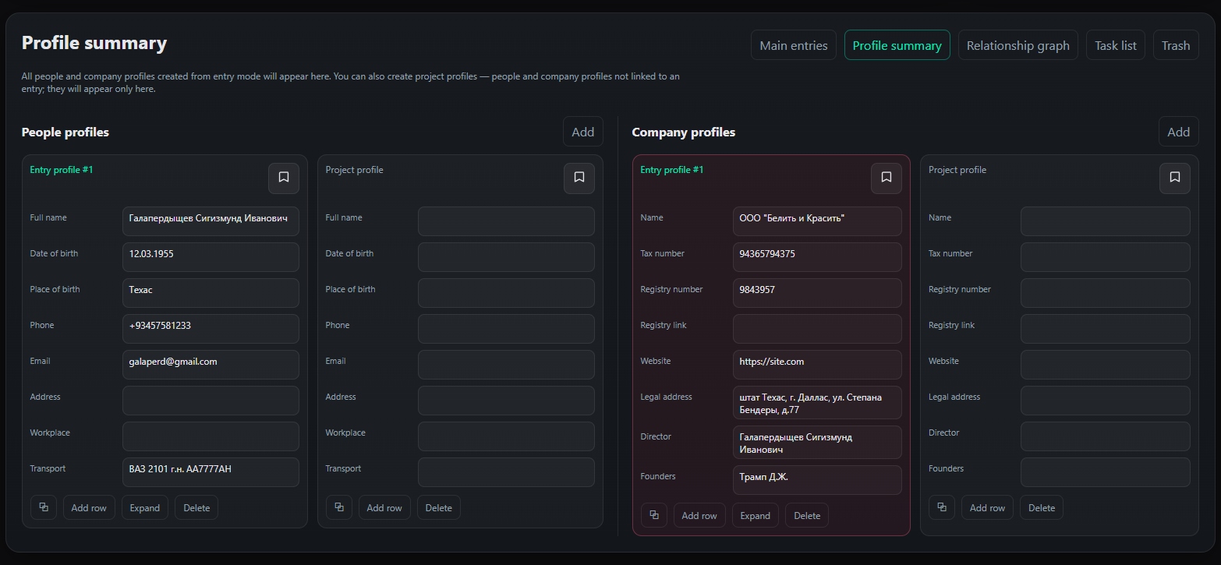This screenshot has height=565, width=1221.
Task: Go to the Task list tab
Action: (1115, 45)
